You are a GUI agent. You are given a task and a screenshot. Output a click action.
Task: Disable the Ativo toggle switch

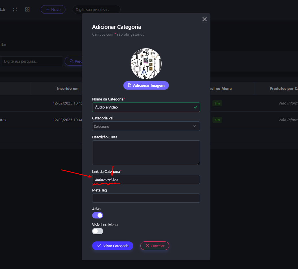coord(98,215)
